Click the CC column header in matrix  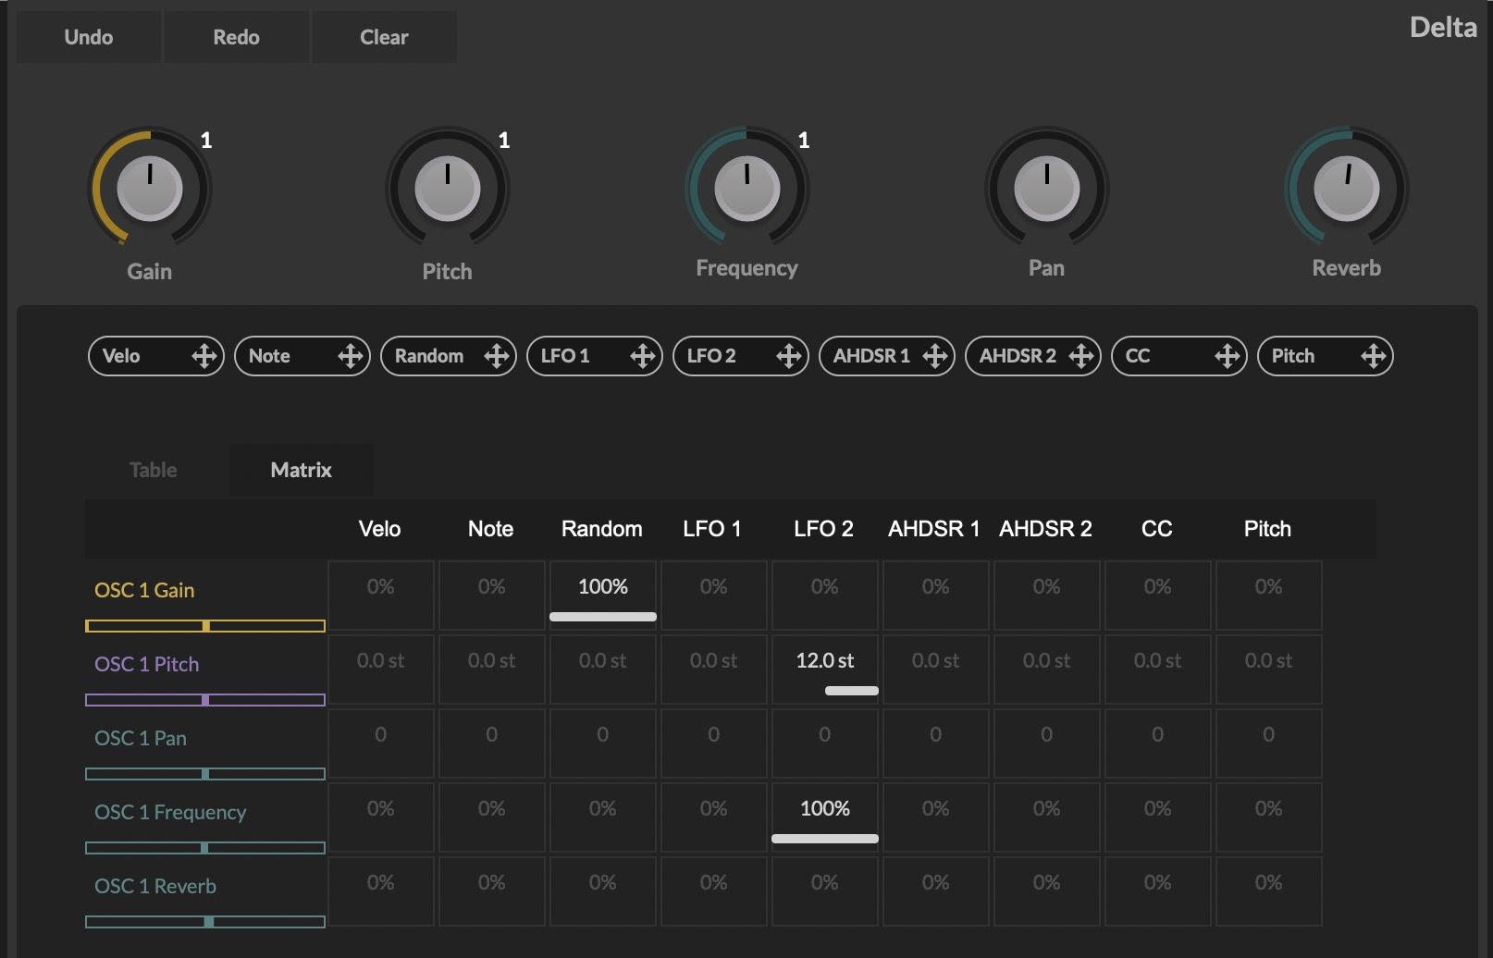click(x=1157, y=529)
